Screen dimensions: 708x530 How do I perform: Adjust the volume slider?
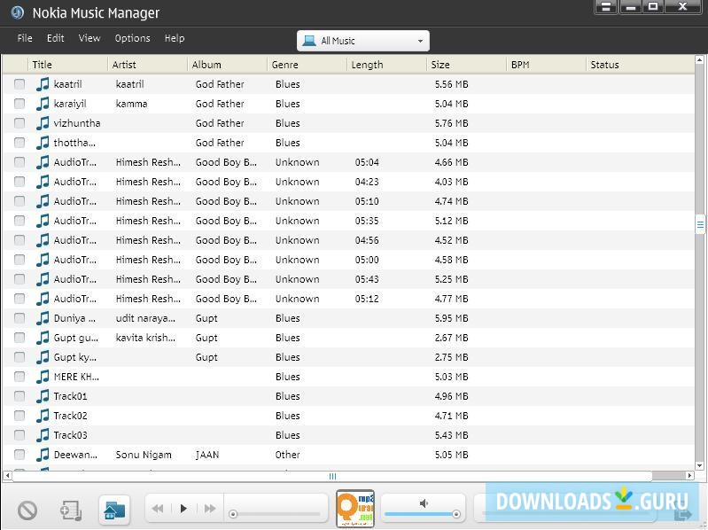pyautogui.click(x=423, y=514)
